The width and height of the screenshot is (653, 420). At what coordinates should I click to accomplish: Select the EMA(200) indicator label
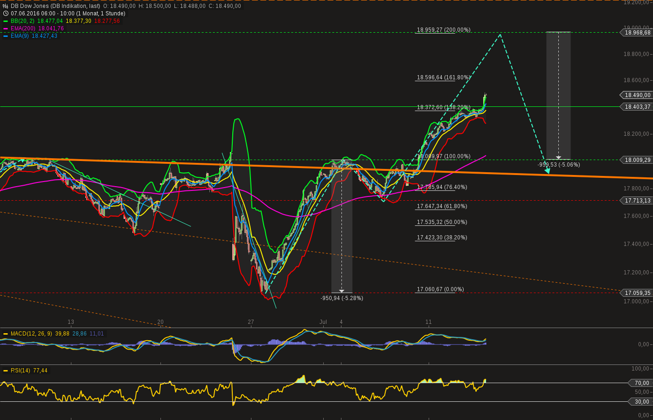point(23,28)
